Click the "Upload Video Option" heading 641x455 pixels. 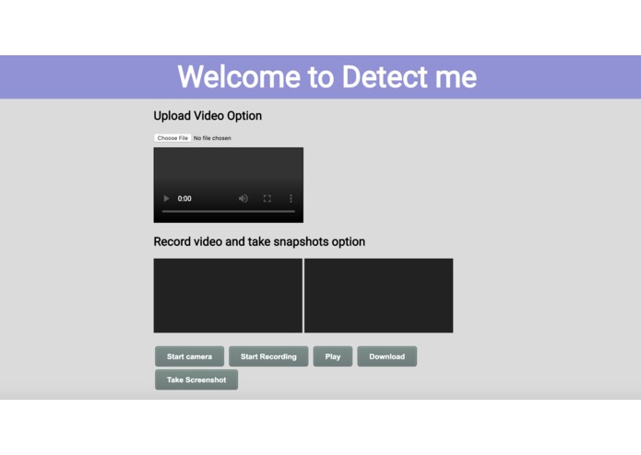click(x=208, y=116)
